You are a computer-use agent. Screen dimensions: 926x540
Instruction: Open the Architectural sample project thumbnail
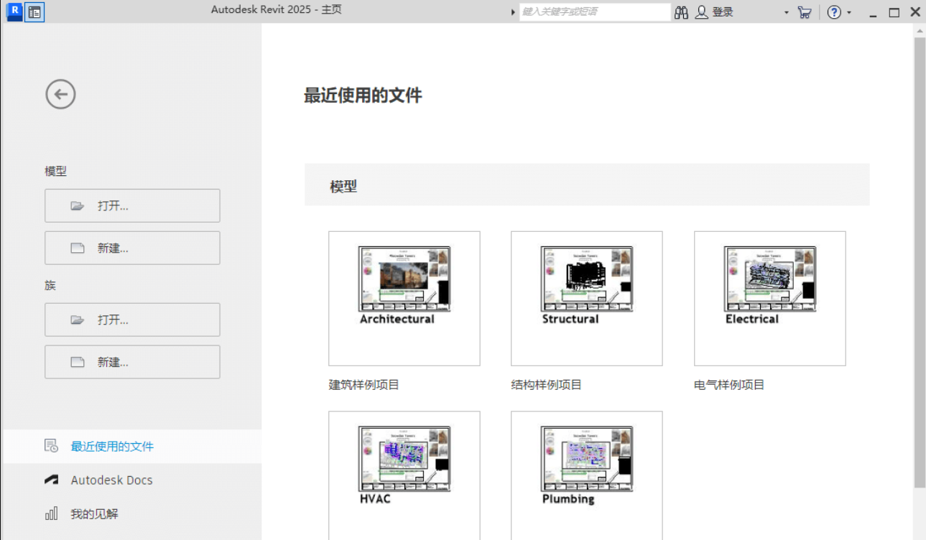point(404,298)
